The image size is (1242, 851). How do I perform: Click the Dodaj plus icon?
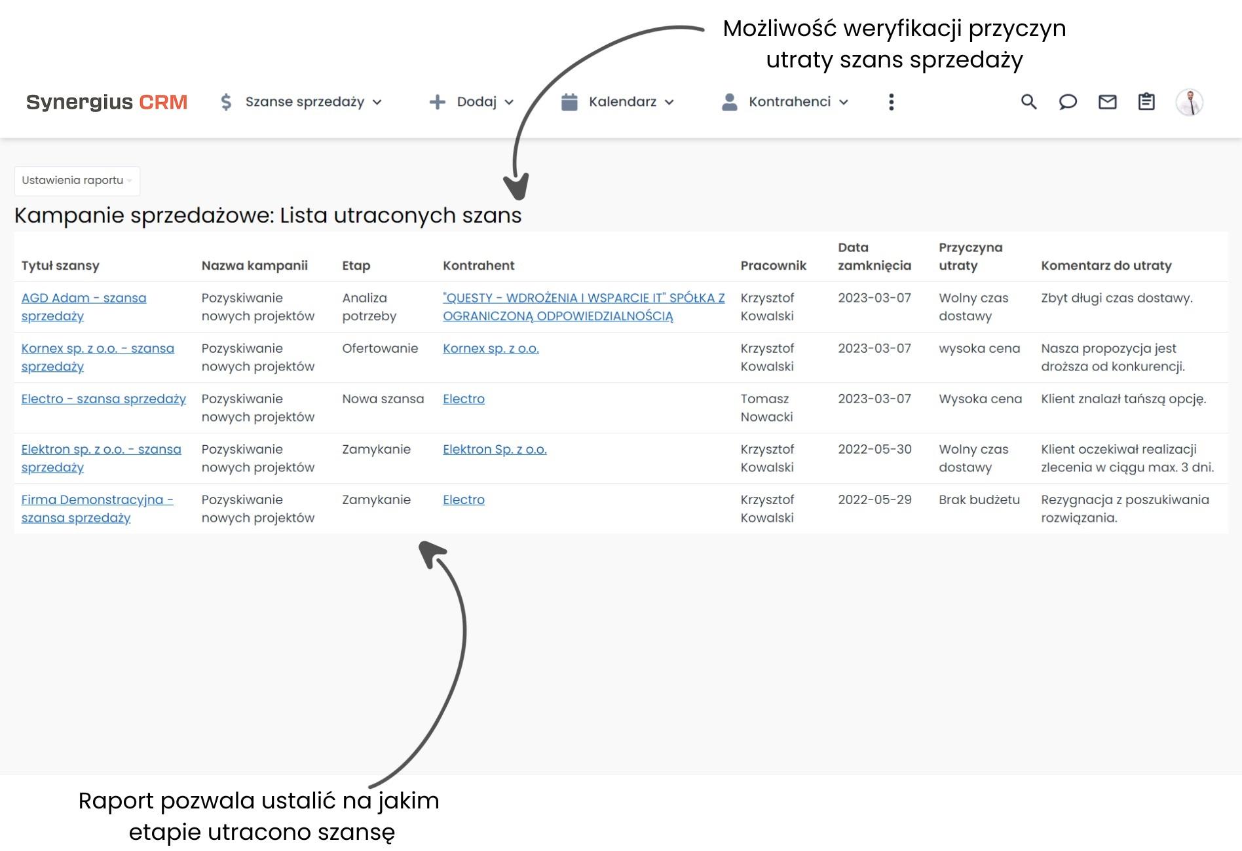coord(436,101)
